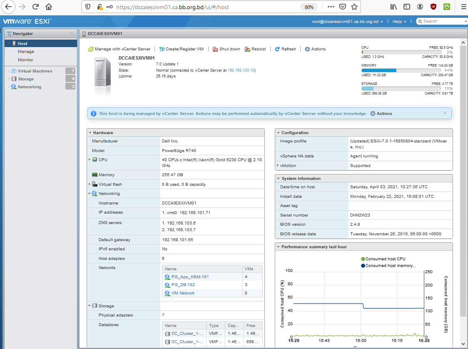Open the browser home page icon

click(x=49, y=7)
